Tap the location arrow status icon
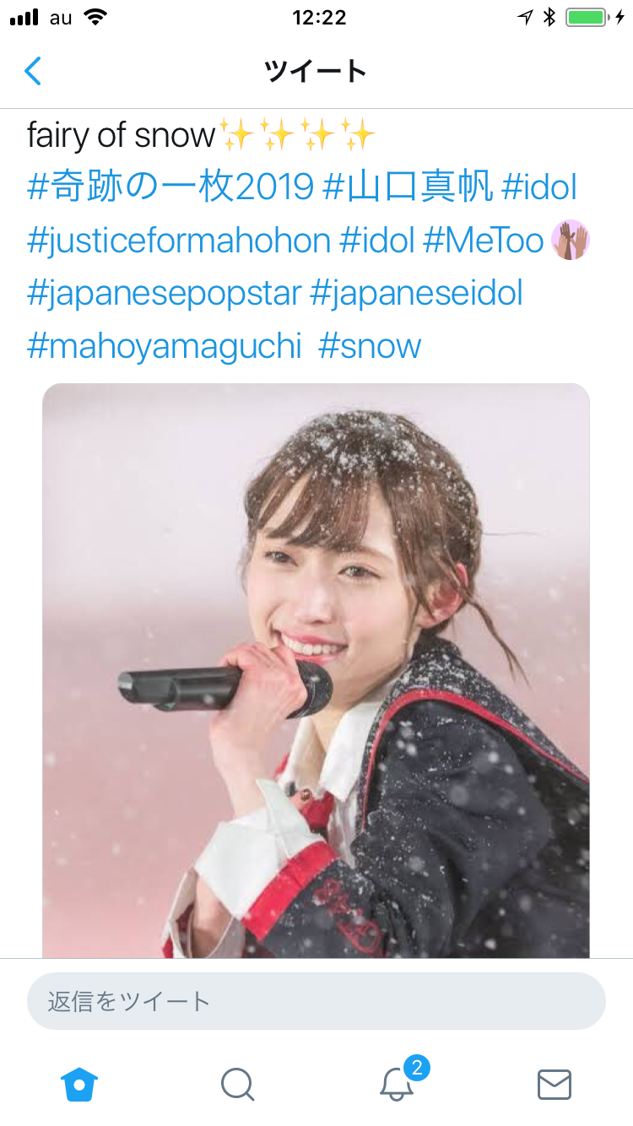 pos(526,17)
